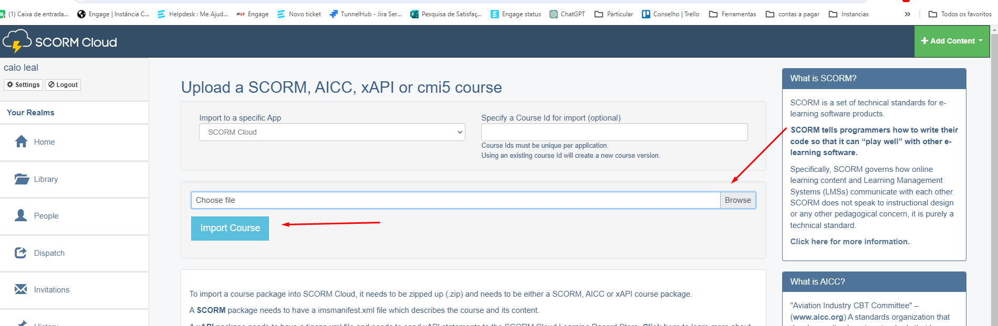998x326 pixels.
Task: Click the Settings text label
Action: [27, 85]
